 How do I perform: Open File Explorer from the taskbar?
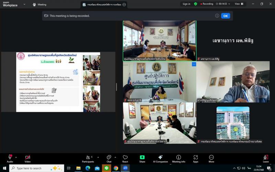tap(78, 168)
